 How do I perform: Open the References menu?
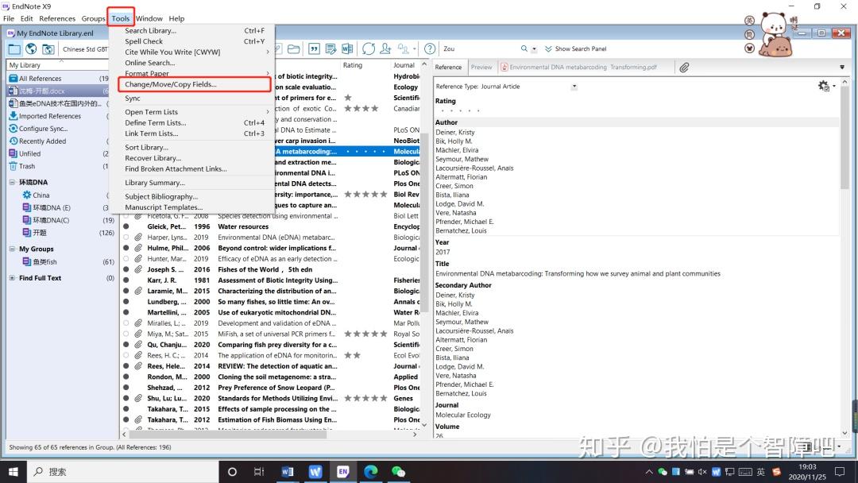(57, 18)
